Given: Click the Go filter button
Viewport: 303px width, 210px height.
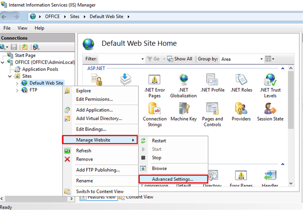Looking at the screenshot, I should click(x=153, y=59).
